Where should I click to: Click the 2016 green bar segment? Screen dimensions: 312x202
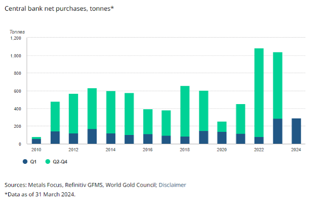click(x=148, y=122)
